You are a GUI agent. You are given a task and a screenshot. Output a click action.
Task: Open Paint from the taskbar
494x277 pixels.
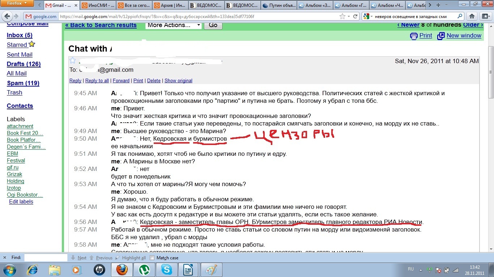211,270
